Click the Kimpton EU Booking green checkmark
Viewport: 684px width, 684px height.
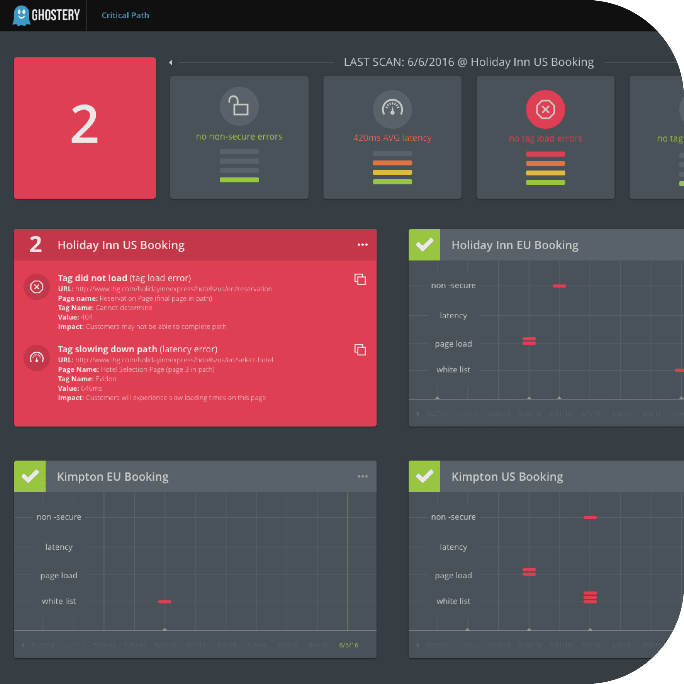(x=30, y=476)
